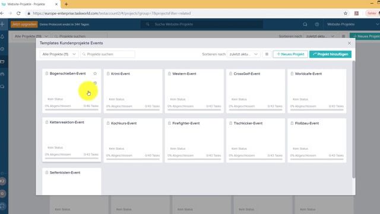Open Tischkicker-Event project title
This screenshot has width=380, height=214.
248,123
